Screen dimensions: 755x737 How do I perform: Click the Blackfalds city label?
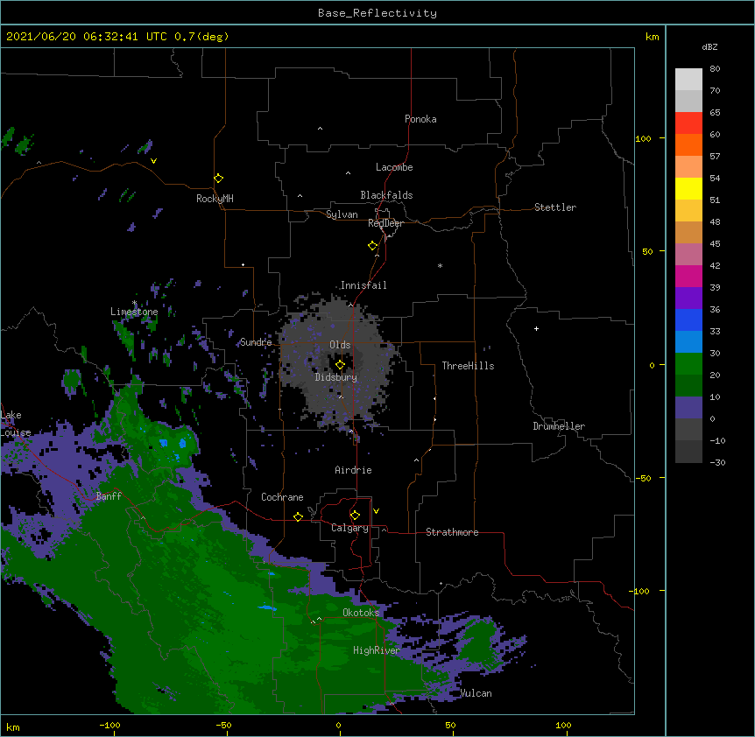pyautogui.click(x=386, y=195)
